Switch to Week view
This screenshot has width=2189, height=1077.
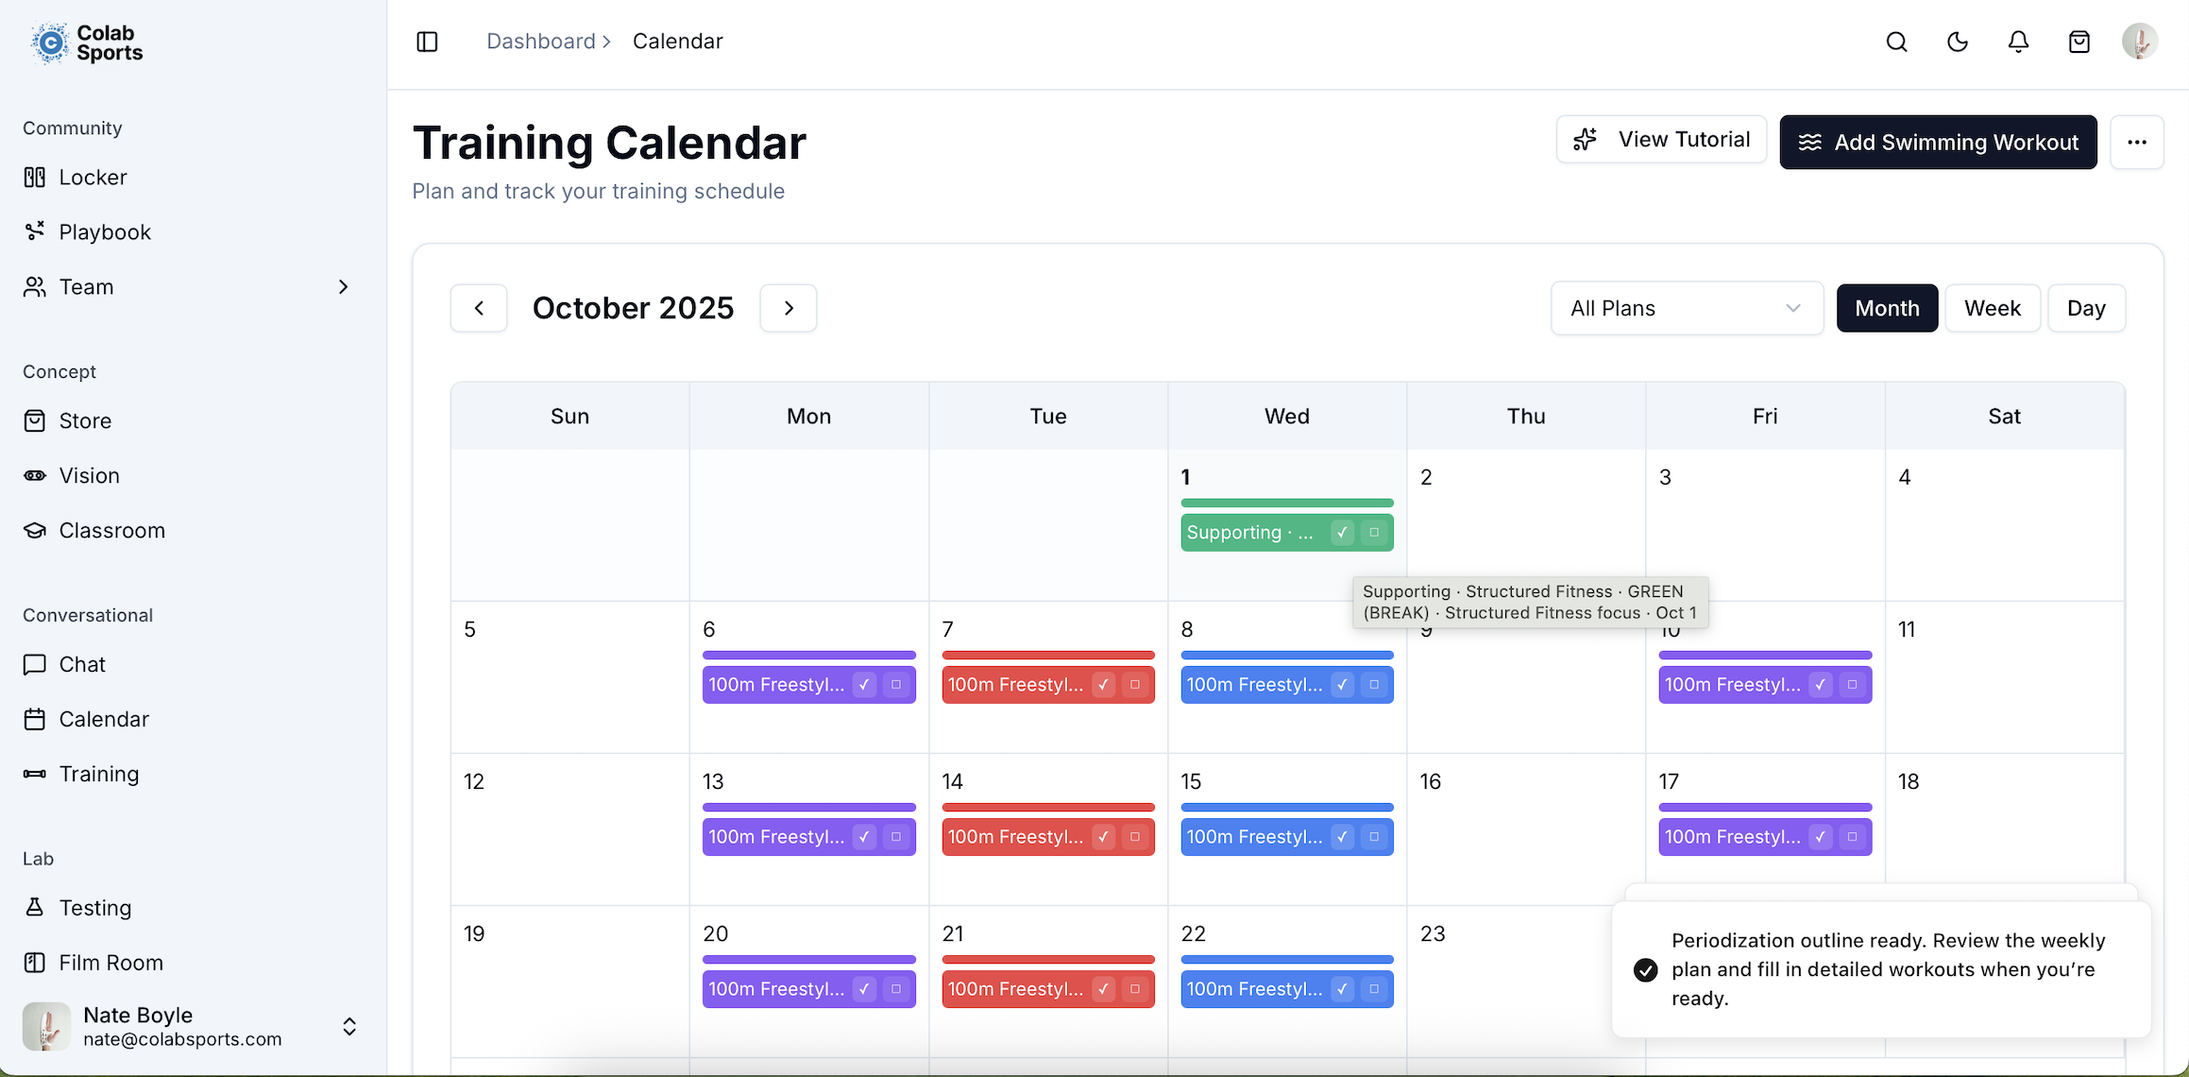pyautogui.click(x=1992, y=309)
